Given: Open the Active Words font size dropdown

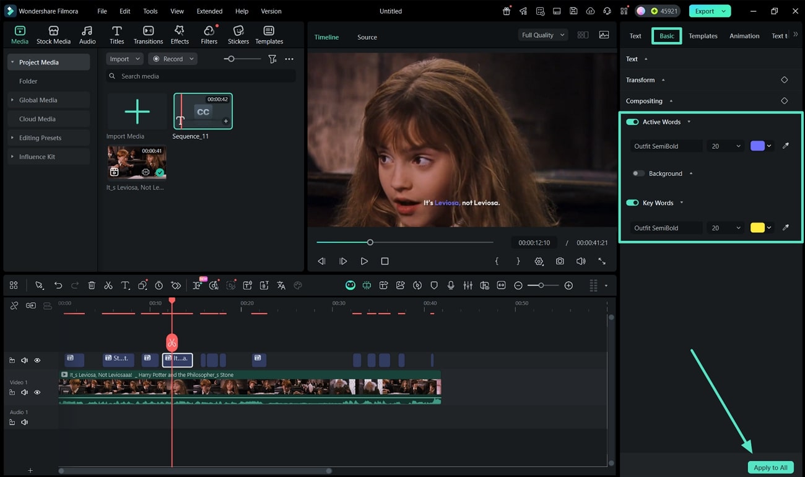Looking at the screenshot, I should click(724, 146).
